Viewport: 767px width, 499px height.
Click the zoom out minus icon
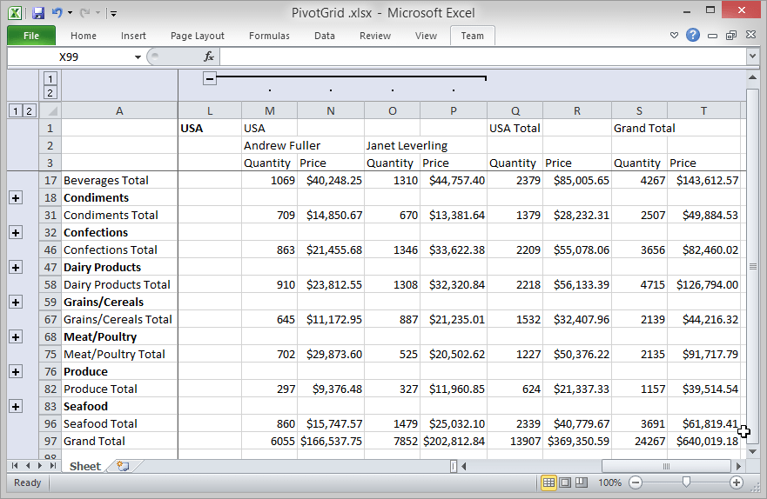(636, 482)
